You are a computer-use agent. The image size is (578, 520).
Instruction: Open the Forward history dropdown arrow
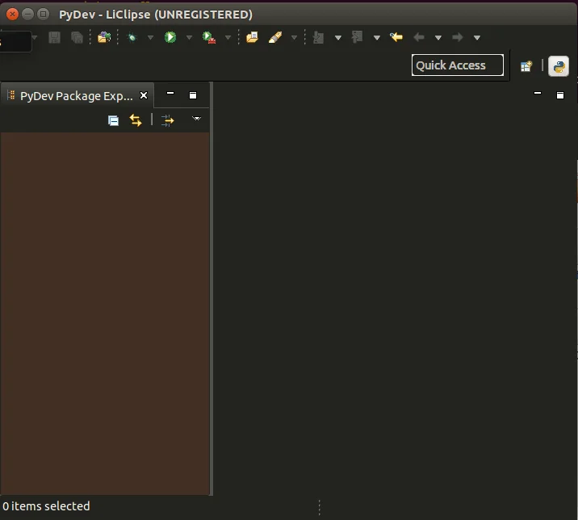point(476,38)
